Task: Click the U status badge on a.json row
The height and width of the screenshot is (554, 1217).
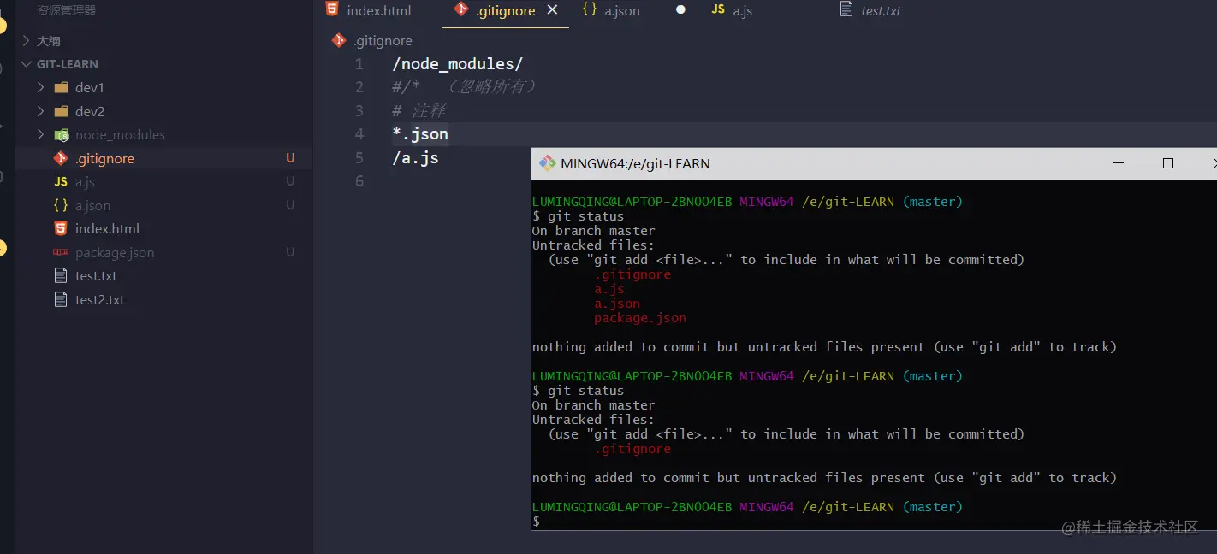Action: click(x=290, y=205)
